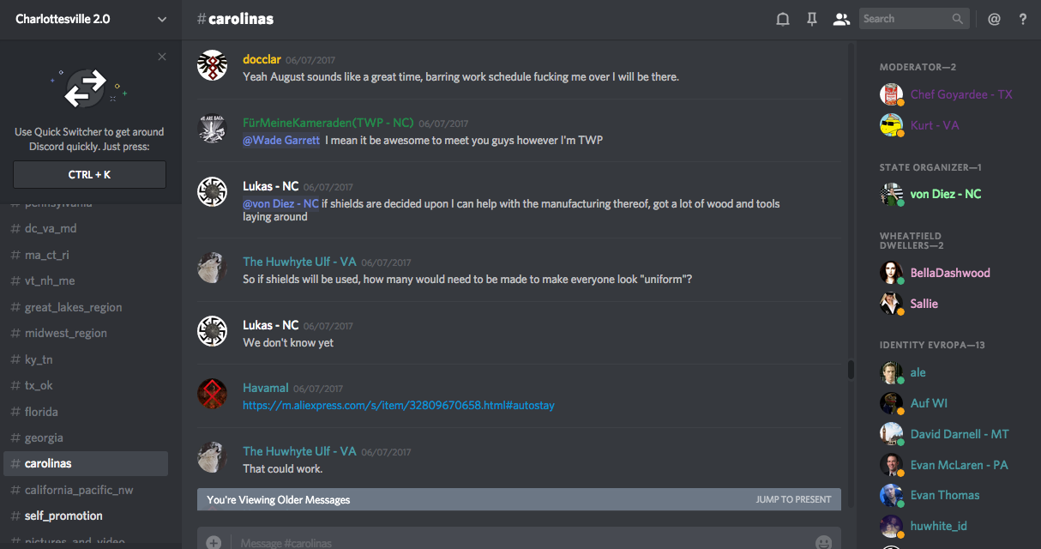1041x549 pixels.
Task: Open the aliexpress link from Havamal
Action: [399, 405]
